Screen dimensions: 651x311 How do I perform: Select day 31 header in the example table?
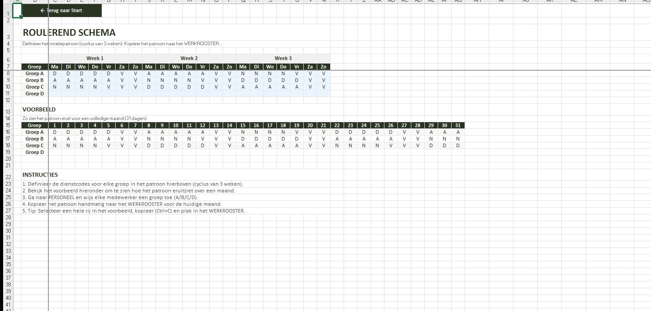[458, 125]
